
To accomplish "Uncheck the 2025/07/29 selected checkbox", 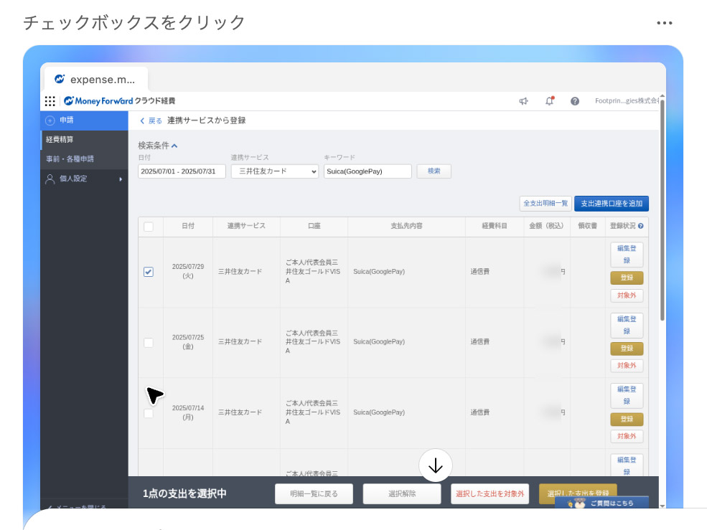I will coord(149,272).
